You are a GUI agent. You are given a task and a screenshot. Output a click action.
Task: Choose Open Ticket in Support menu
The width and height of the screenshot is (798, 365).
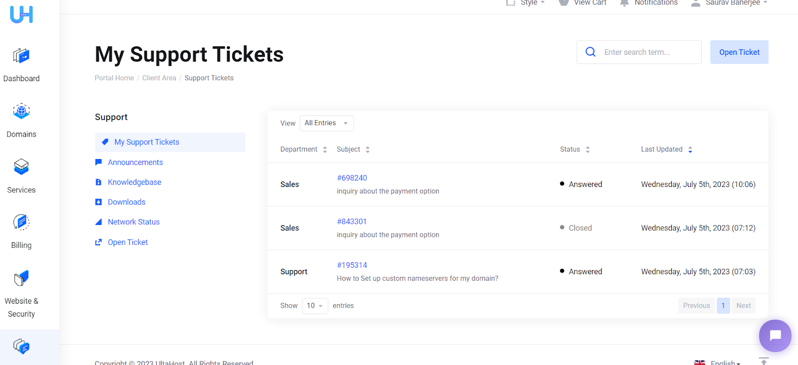[x=128, y=242]
